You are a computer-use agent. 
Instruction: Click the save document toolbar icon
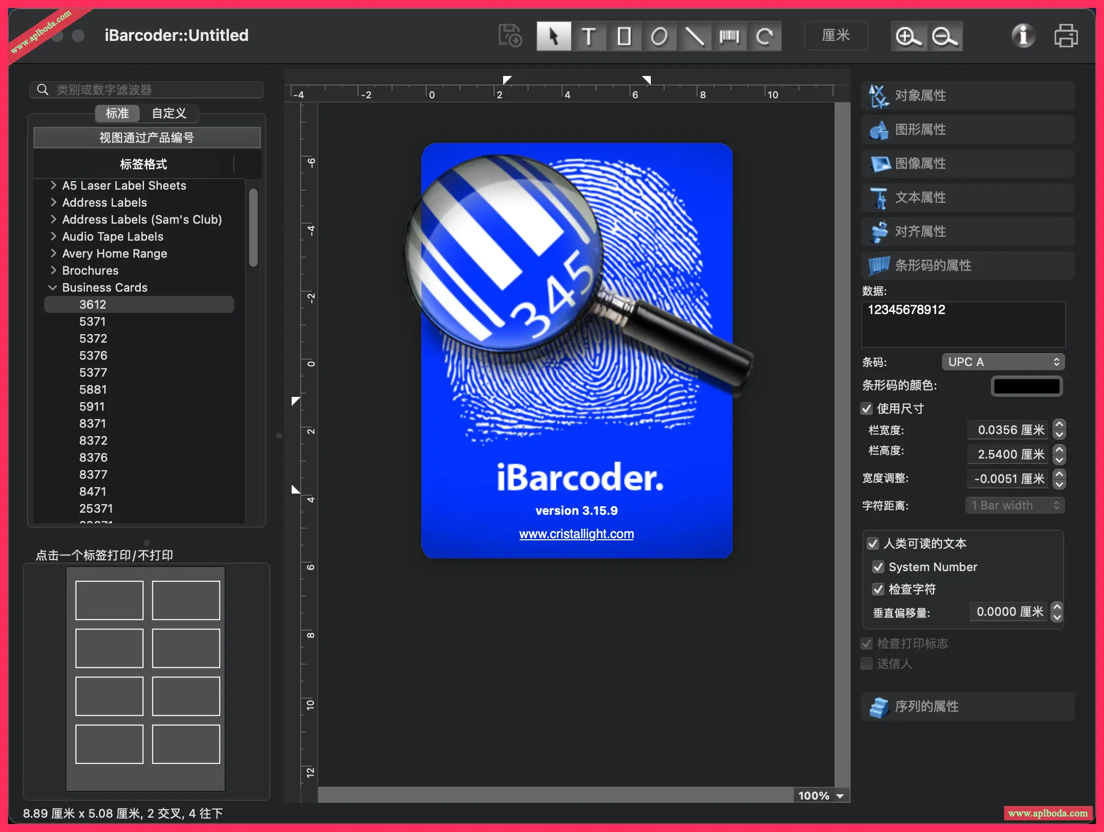click(511, 36)
